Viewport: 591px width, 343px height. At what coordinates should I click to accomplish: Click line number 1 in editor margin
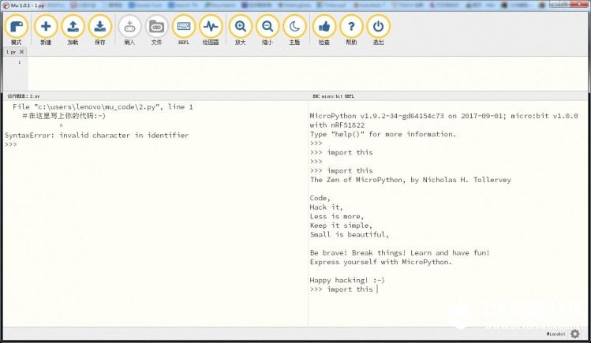pos(19,62)
